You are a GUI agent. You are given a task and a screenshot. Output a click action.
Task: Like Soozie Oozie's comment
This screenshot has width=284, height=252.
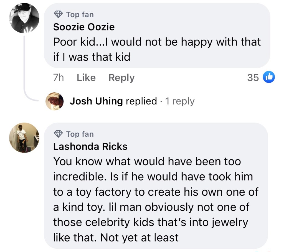tap(86, 78)
